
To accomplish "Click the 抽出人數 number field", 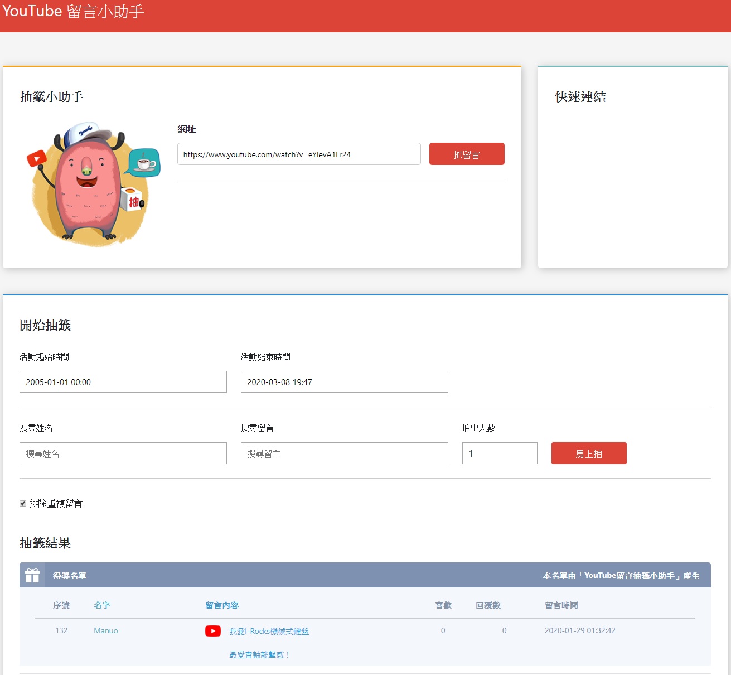I will (x=499, y=453).
